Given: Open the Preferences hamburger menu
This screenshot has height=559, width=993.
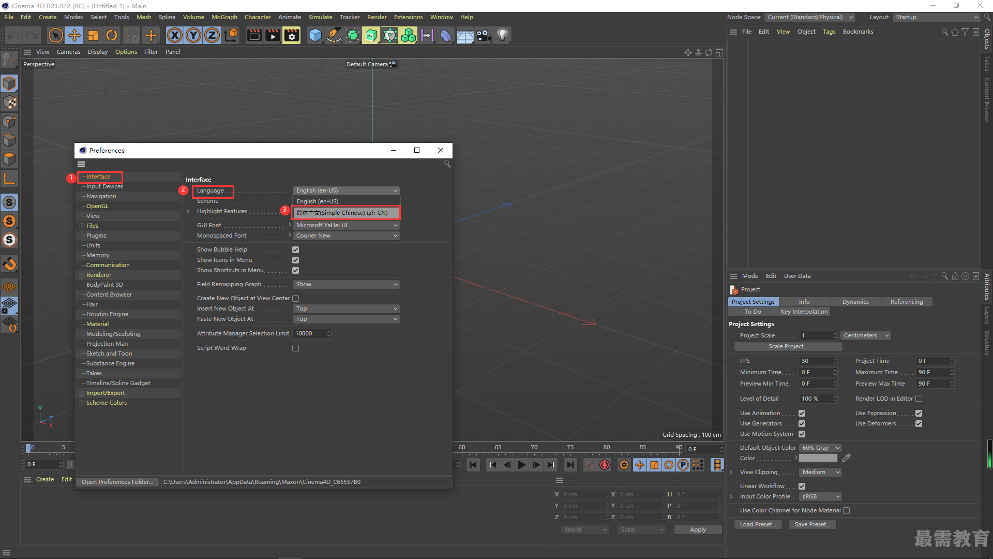Looking at the screenshot, I should point(81,164).
